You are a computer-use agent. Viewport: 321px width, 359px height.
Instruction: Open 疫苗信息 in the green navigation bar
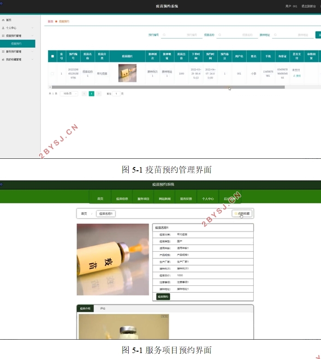coord(122,199)
